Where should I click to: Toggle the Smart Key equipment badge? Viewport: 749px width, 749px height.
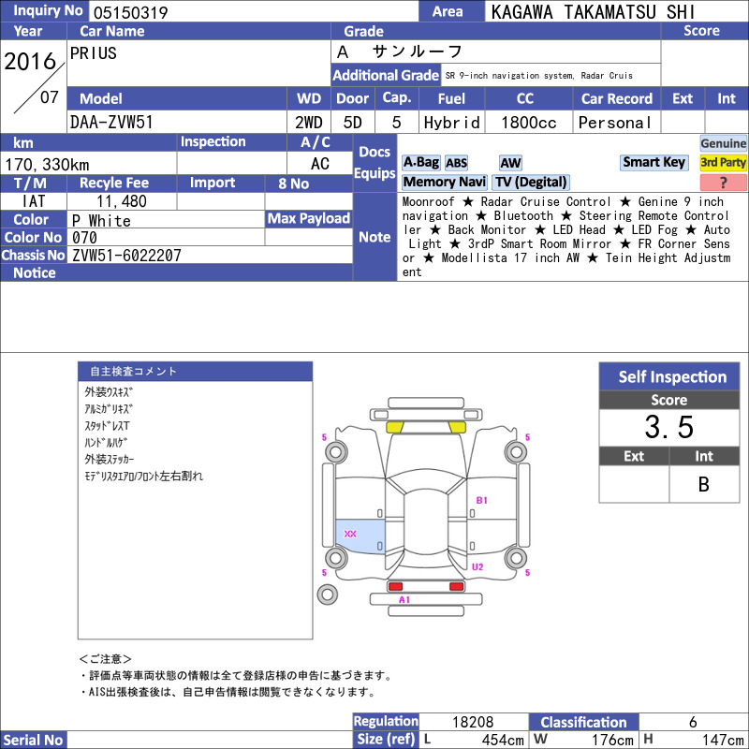click(x=654, y=163)
